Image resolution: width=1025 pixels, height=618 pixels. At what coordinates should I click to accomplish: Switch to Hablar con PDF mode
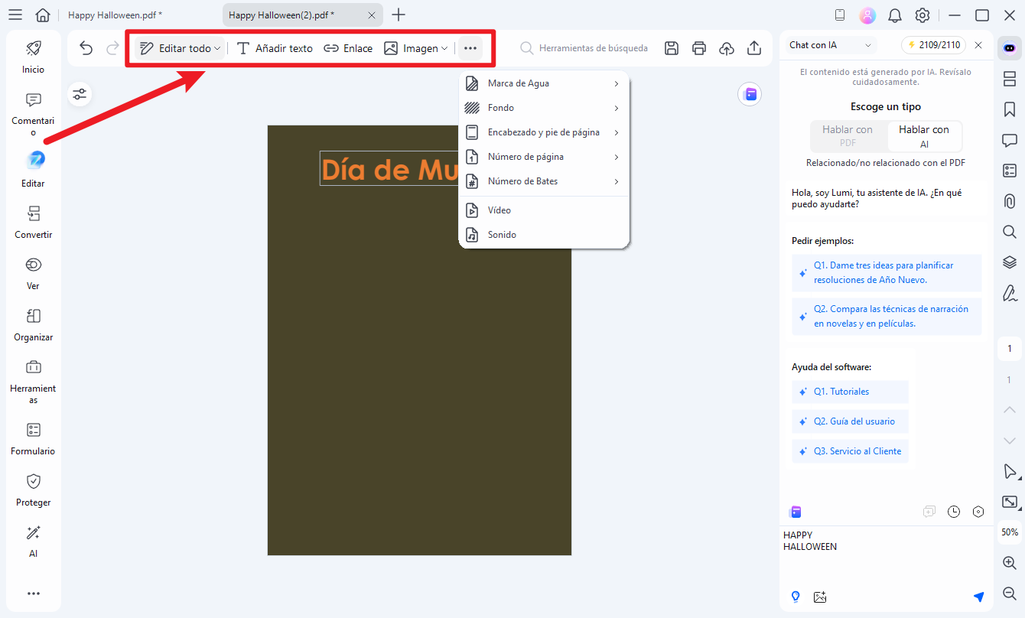pyautogui.click(x=848, y=136)
